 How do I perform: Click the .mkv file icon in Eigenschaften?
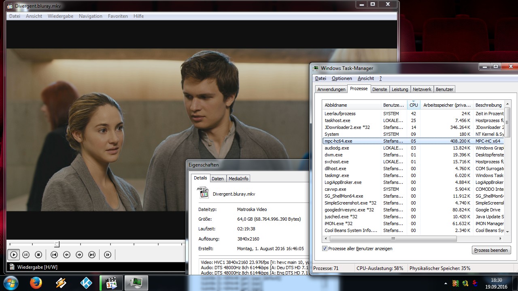[204, 192]
